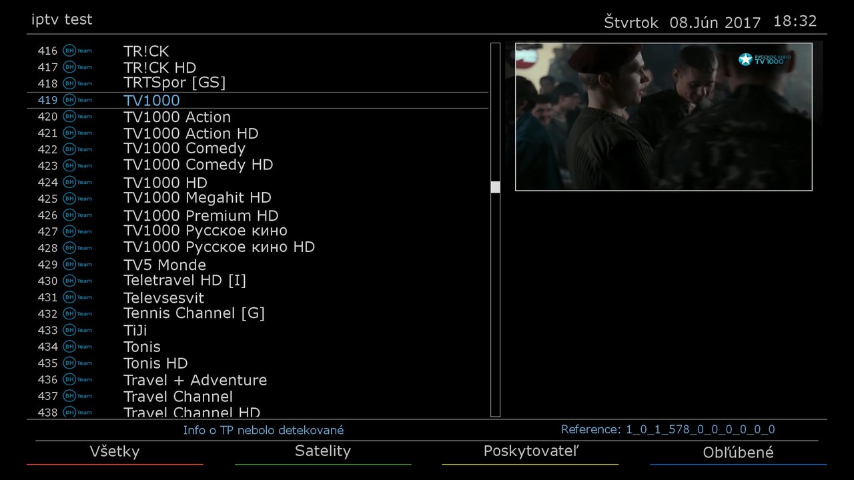Click channel number 416
The height and width of the screenshot is (480, 854).
pyautogui.click(x=48, y=51)
